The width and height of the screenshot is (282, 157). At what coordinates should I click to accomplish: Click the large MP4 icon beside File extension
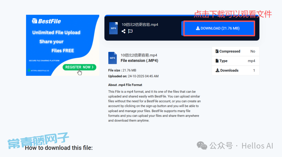click(113, 58)
